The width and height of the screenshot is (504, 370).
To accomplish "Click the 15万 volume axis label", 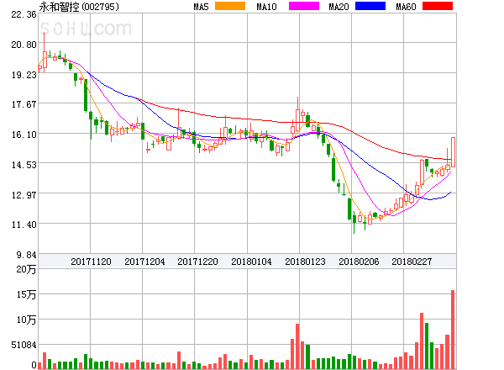I will pyautogui.click(x=26, y=294).
